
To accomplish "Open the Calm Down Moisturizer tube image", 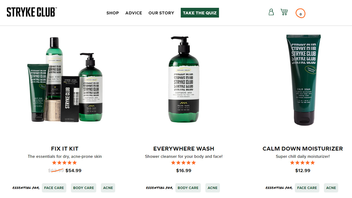I will (303, 80).
